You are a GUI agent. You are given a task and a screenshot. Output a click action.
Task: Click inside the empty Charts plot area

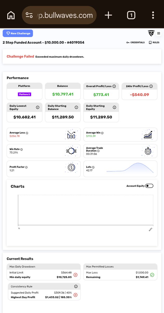pyautogui.click(x=86, y=210)
